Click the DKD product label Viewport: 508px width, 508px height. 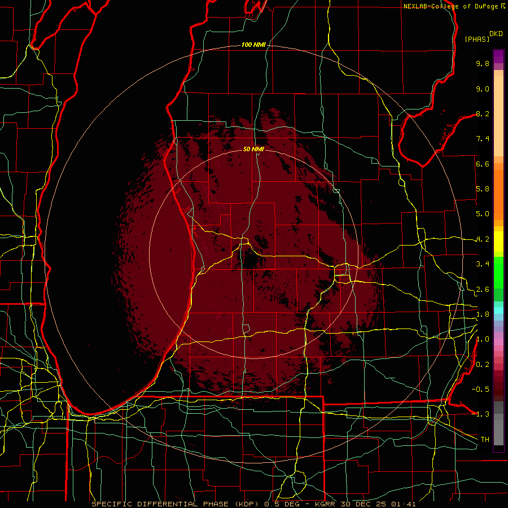point(496,34)
